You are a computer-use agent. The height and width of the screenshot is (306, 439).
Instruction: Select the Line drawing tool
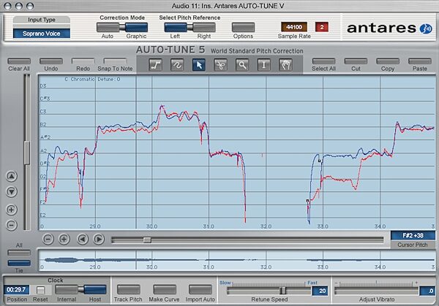pyautogui.click(x=155, y=65)
